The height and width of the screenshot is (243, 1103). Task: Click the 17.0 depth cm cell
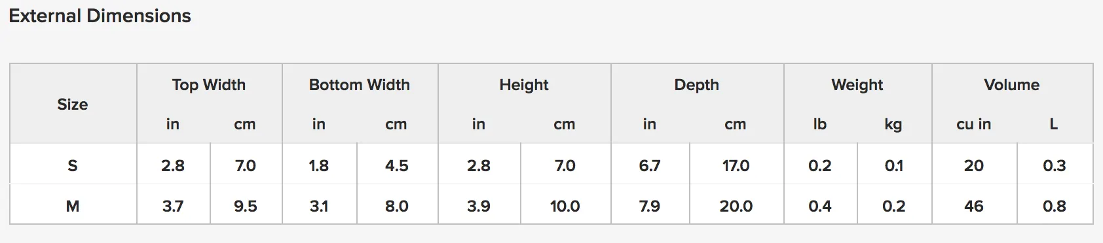tap(736, 166)
